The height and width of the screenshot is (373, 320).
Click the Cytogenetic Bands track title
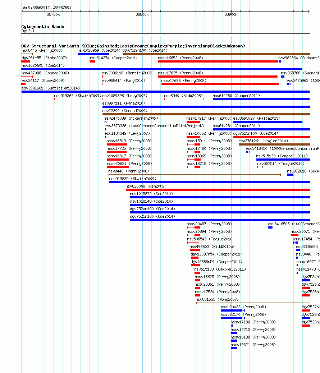(43, 27)
